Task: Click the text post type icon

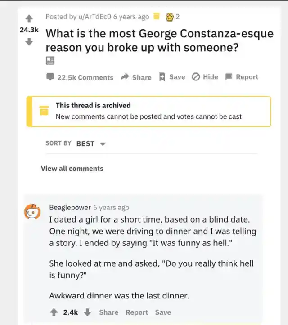Action: 50,61
